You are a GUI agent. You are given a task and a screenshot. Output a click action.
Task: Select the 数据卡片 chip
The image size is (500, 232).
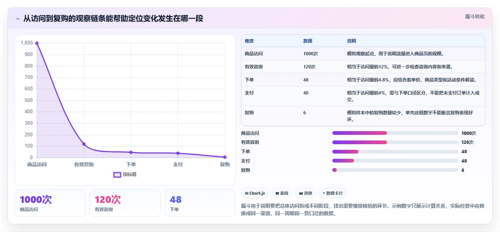[333, 193]
